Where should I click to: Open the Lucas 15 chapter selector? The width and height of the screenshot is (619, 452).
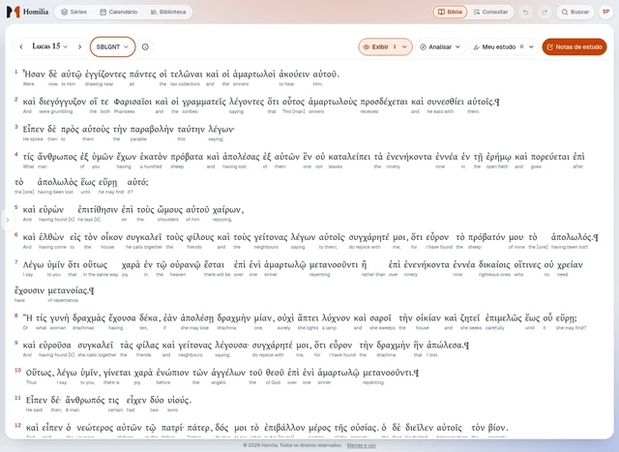click(49, 46)
